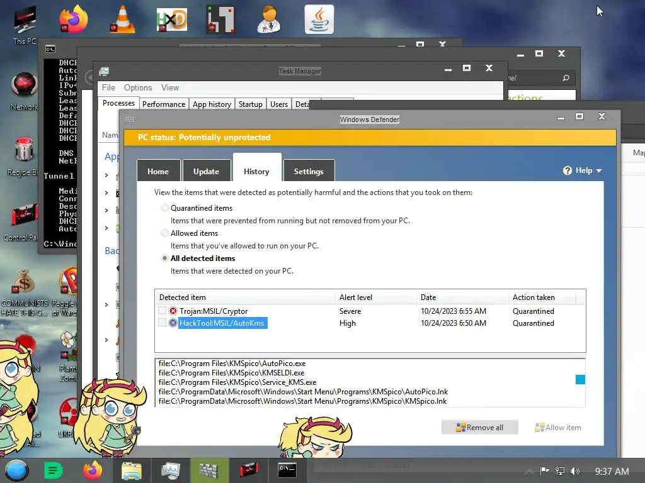This screenshot has height=483, width=645.
Task: Open the money bag game desktop icon
Action: (24, 292)
